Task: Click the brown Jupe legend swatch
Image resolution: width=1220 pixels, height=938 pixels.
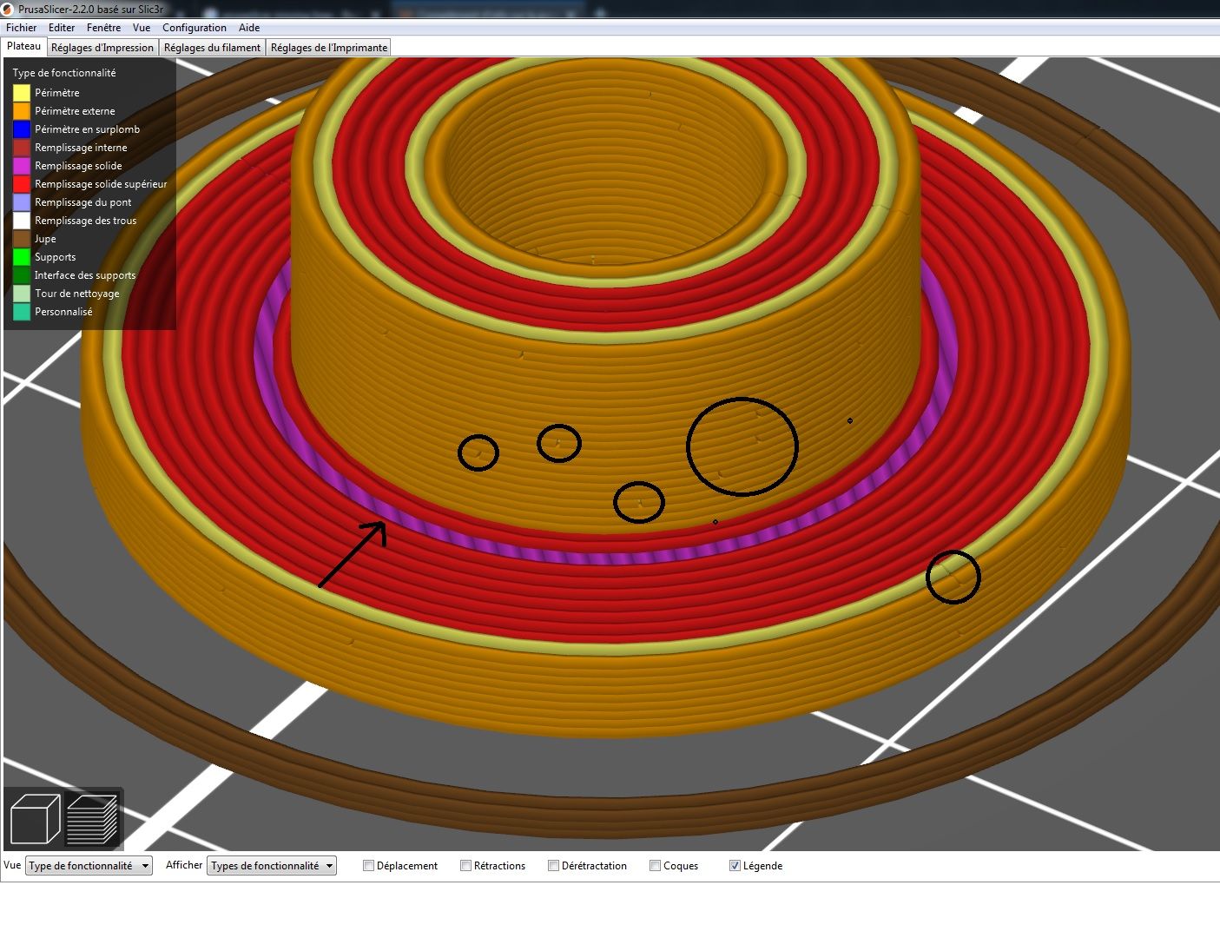Action: click(x=22, y=239)
